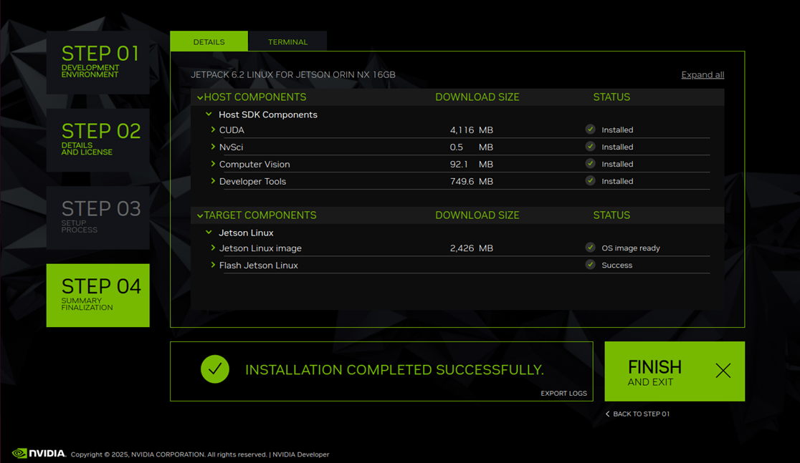Click NvSci installed status checkmark

(x=590, y=147)
